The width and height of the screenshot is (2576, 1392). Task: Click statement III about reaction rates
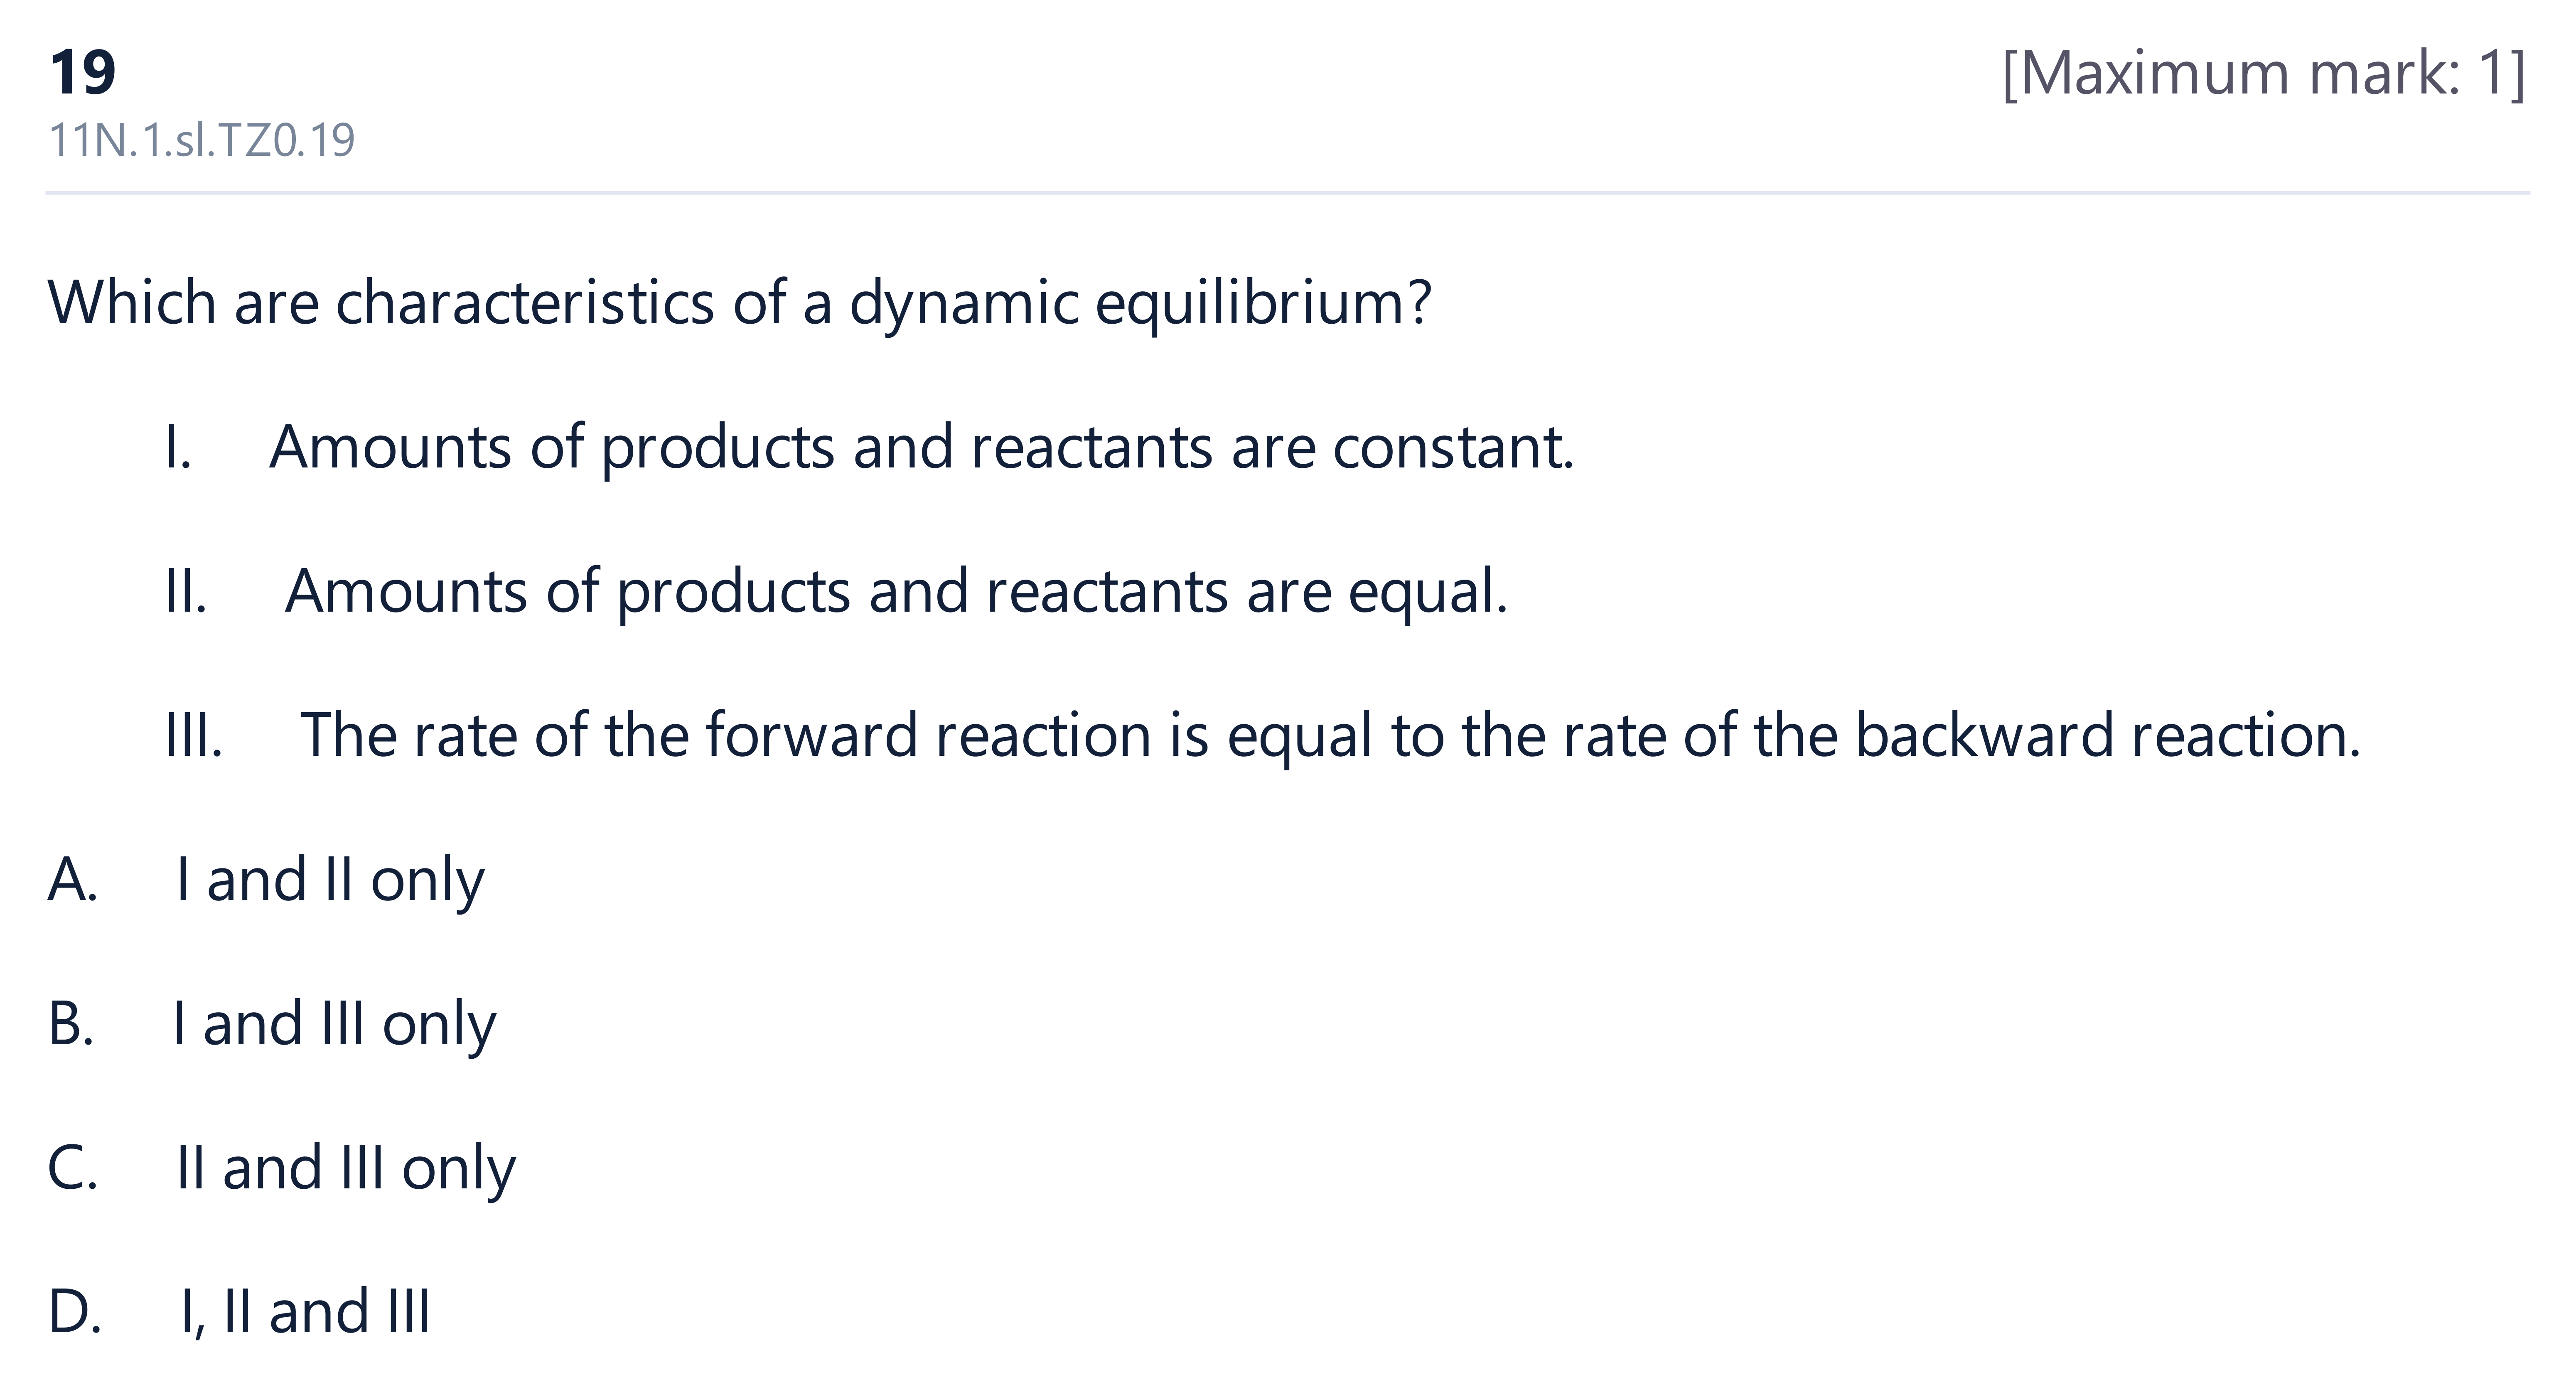tap(1330, 736)
